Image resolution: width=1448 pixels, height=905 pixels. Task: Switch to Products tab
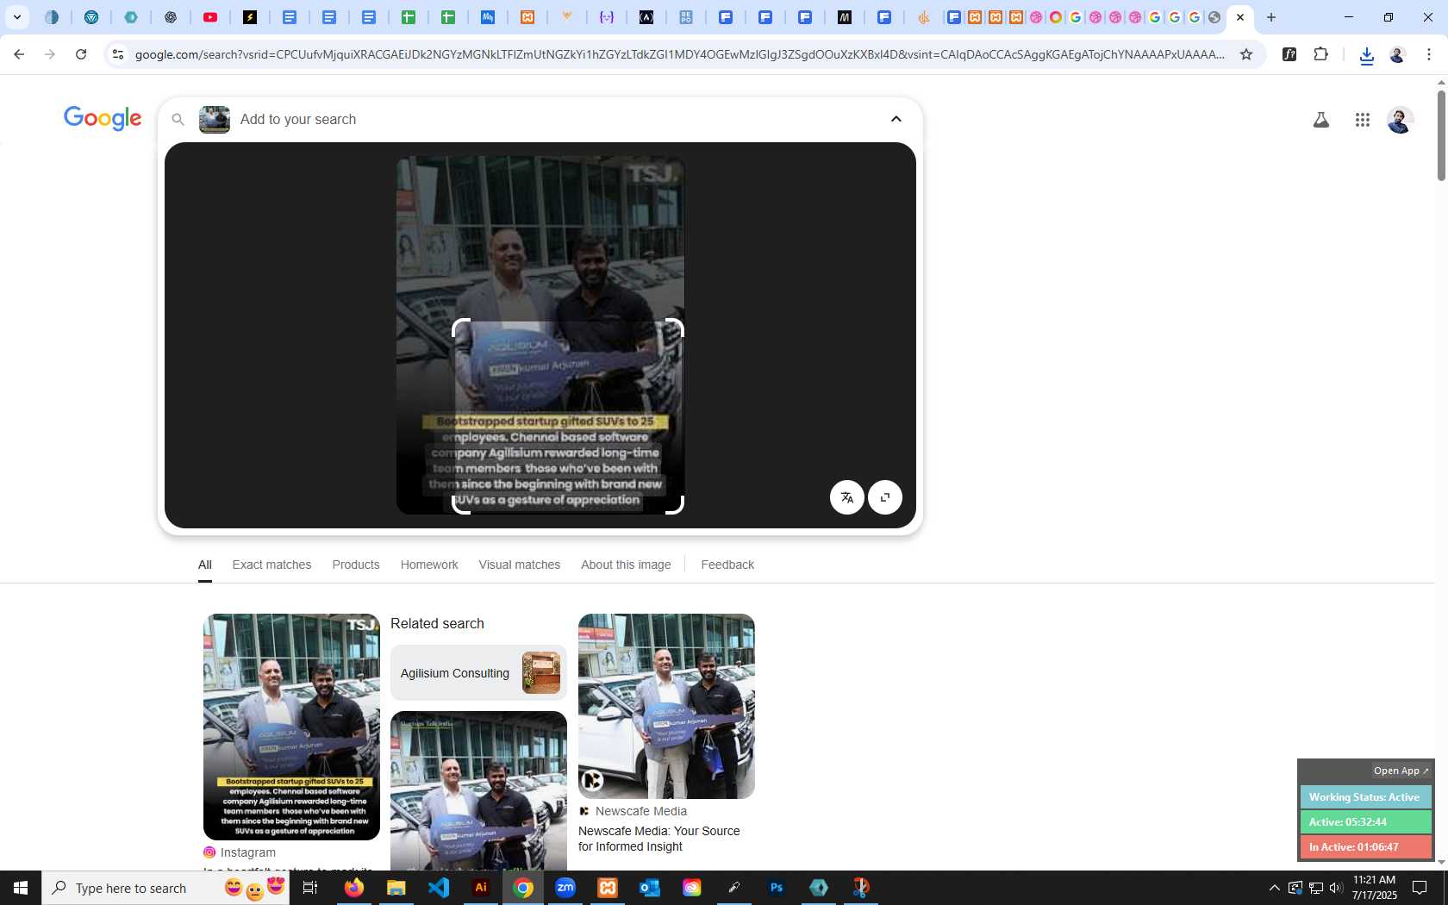click(x=356, y=565)
